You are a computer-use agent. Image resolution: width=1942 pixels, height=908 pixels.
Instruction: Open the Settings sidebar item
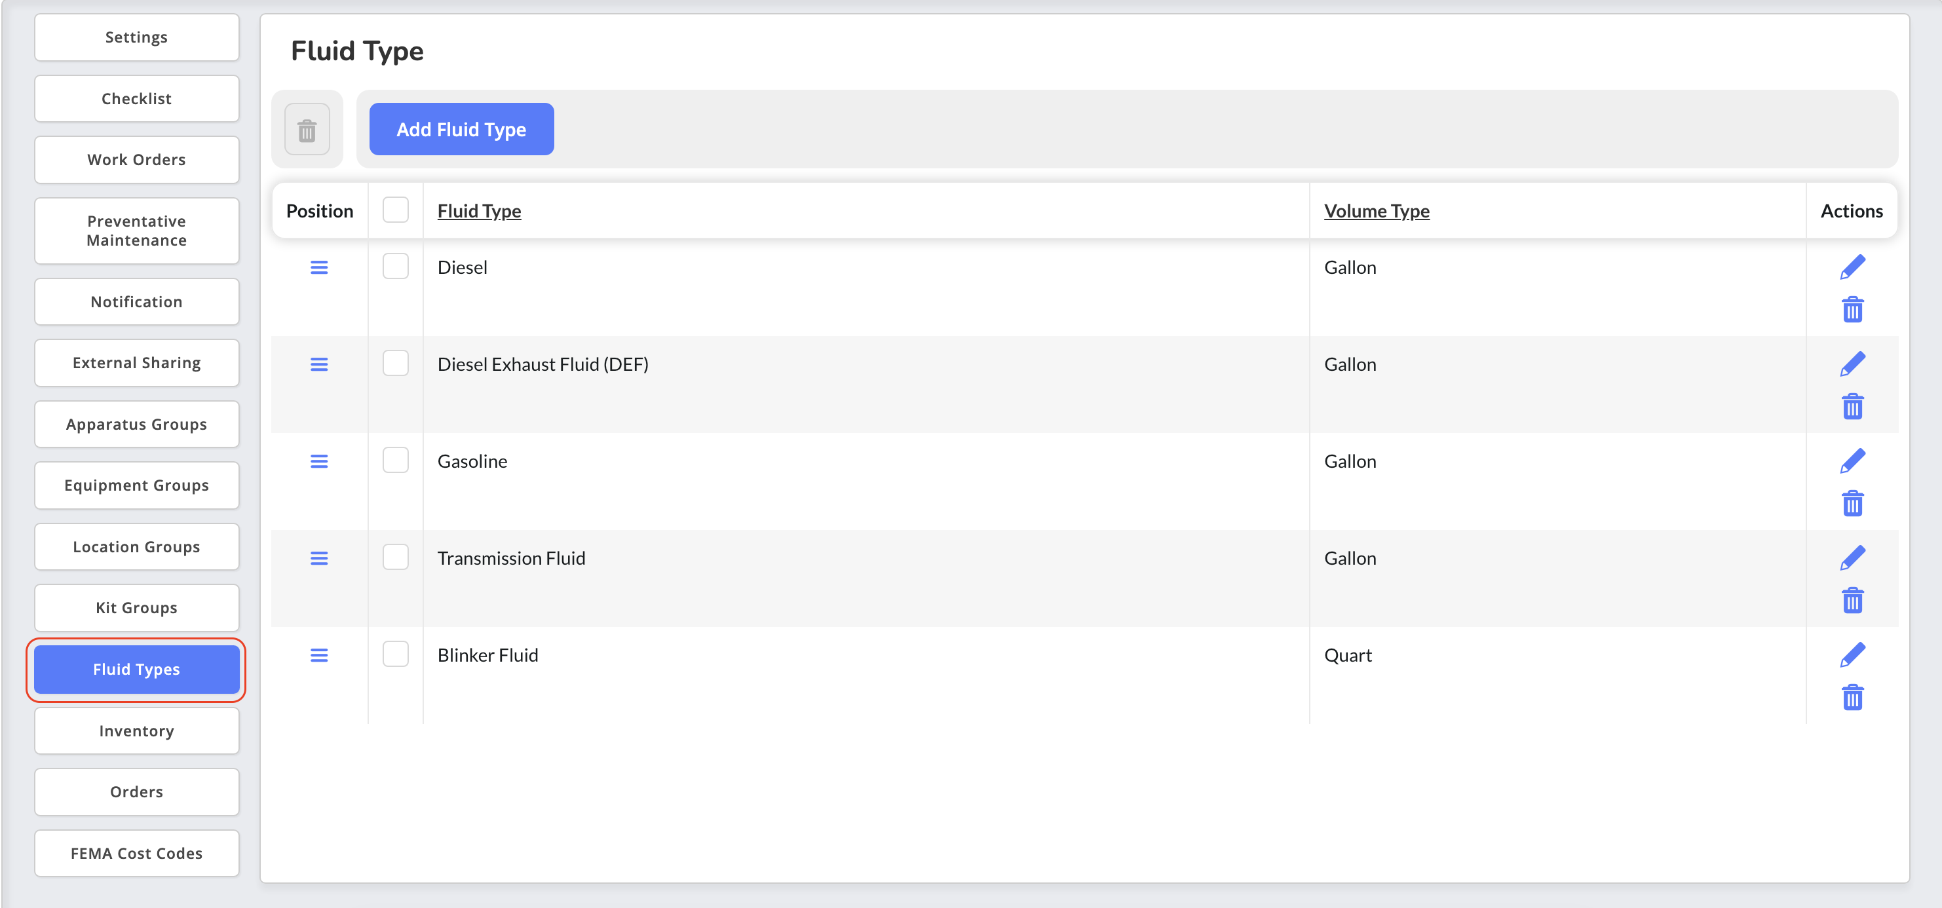(136, 38)
